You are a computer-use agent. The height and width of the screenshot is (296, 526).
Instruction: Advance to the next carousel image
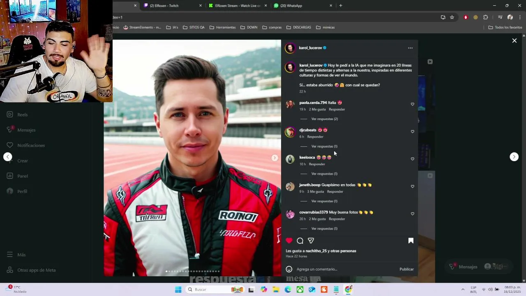pos(275,158)
